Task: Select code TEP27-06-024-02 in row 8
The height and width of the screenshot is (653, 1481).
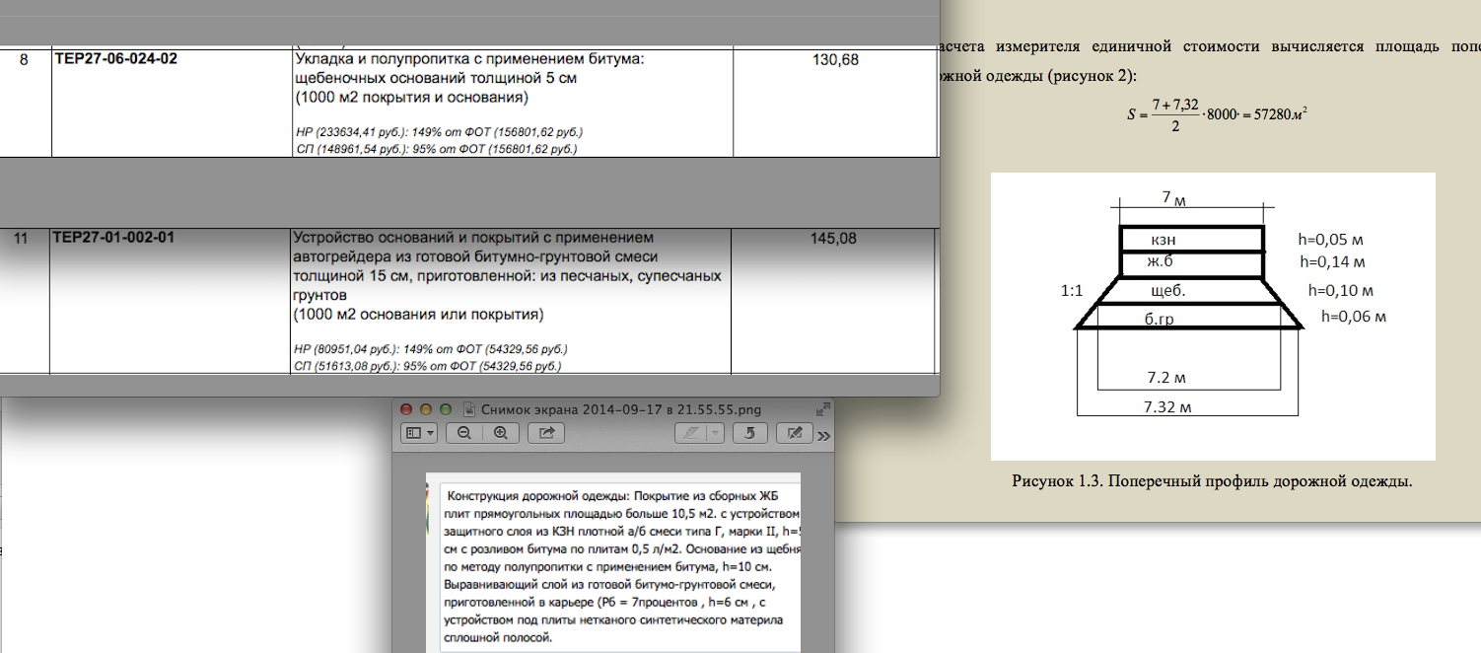Action: 115,59
